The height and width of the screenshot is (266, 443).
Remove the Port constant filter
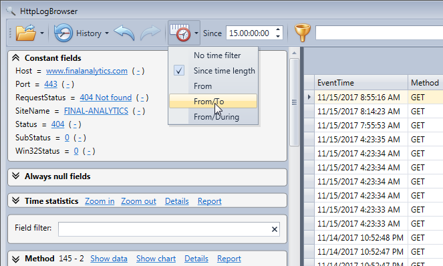coord(67,84)
